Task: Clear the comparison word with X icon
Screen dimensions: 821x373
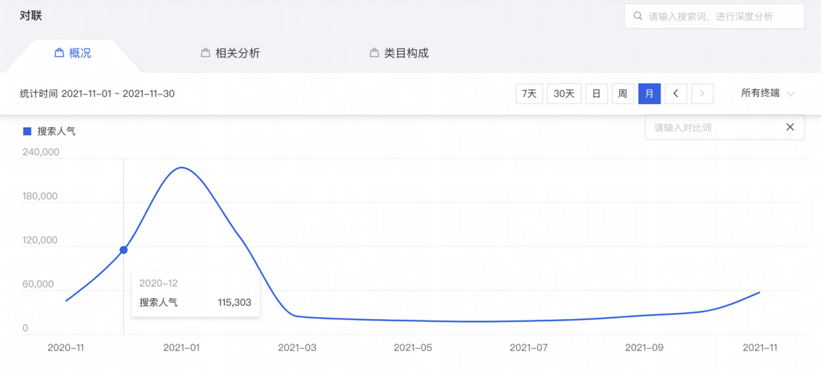Action: point(790,127)
